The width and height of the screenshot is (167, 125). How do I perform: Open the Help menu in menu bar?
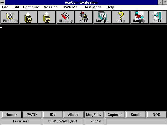(x=110, y=7)
